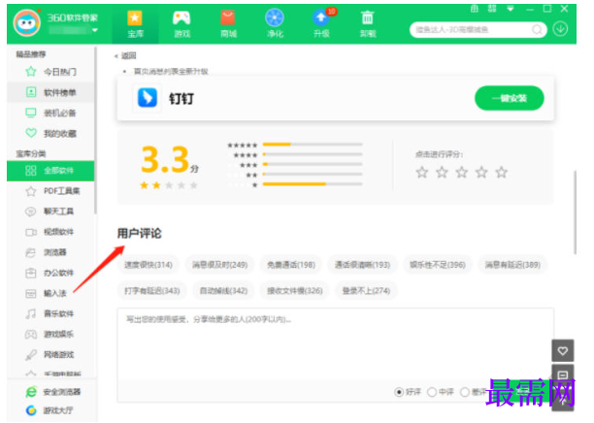Click the 360 mascot avatar
The height and width of the screenshot is (423, 594).
point(27,23)
